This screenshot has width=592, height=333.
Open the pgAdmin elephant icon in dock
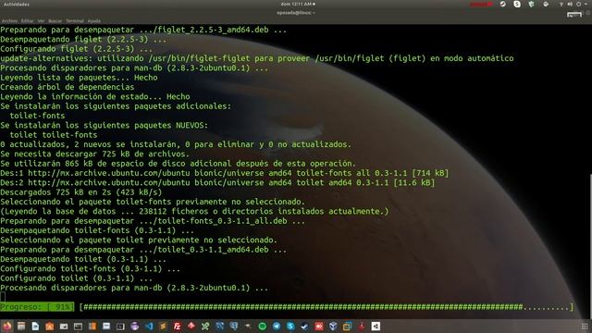click(234, 326)
